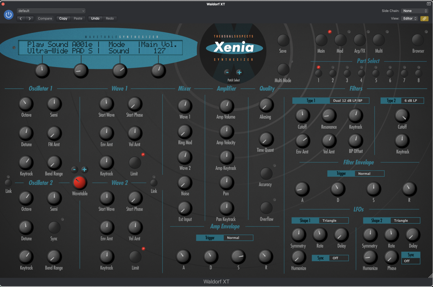433x287 pixels.
Task: Open the View Editor dropdown
Action: coord(410,18)
